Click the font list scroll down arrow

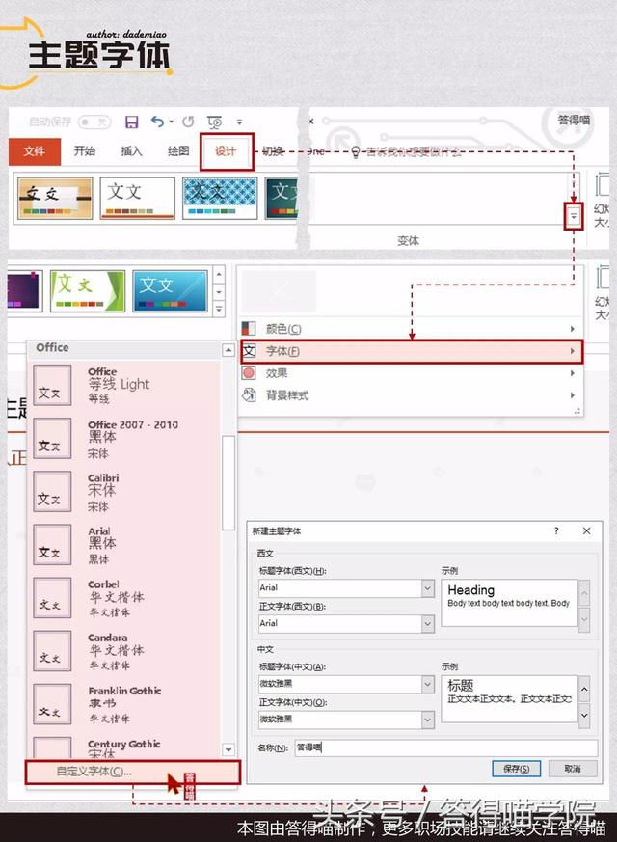point(228,749)
